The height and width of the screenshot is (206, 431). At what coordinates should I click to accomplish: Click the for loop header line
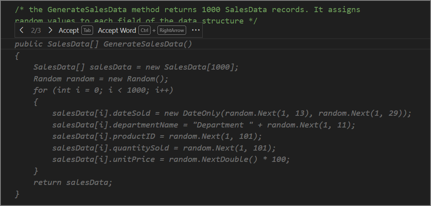(103, 90)
